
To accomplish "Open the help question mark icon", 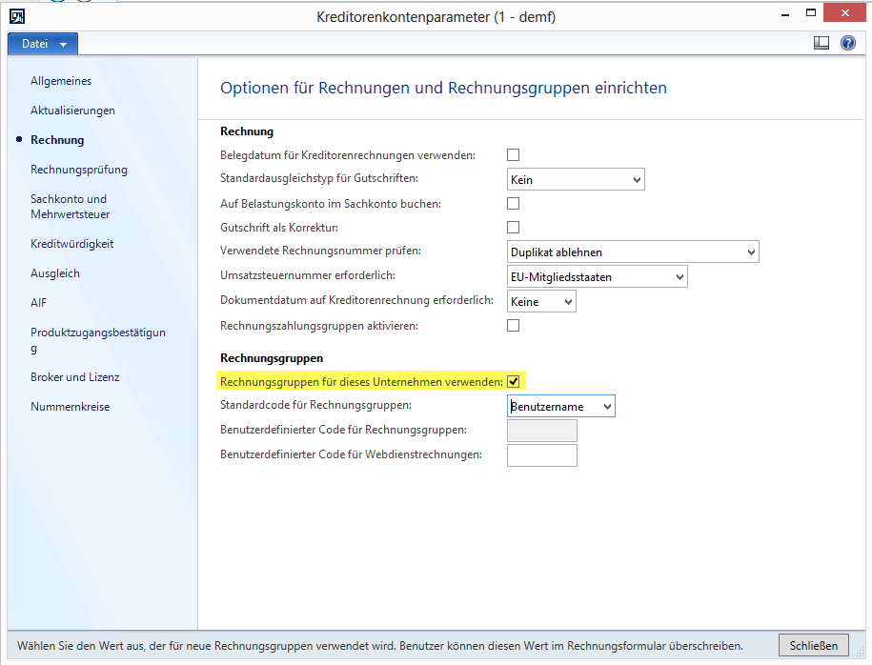I will coord(847,44).
